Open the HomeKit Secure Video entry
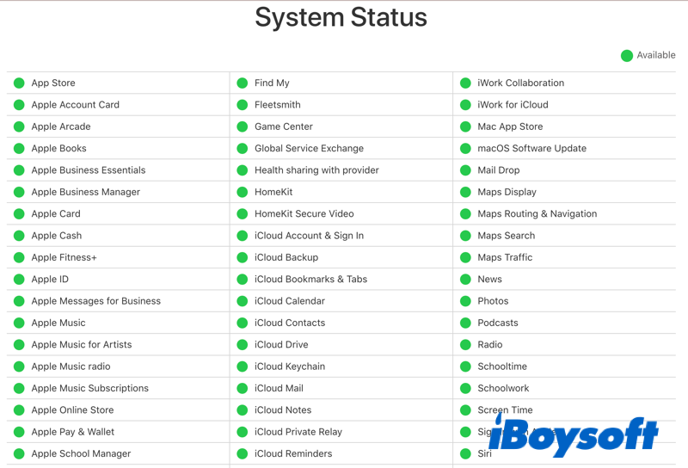The image size is (688, 468). (x=304, y=214)
